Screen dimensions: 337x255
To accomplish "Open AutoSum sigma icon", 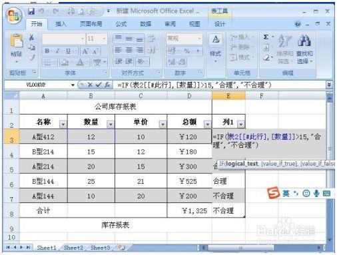I will pos(266,37).
